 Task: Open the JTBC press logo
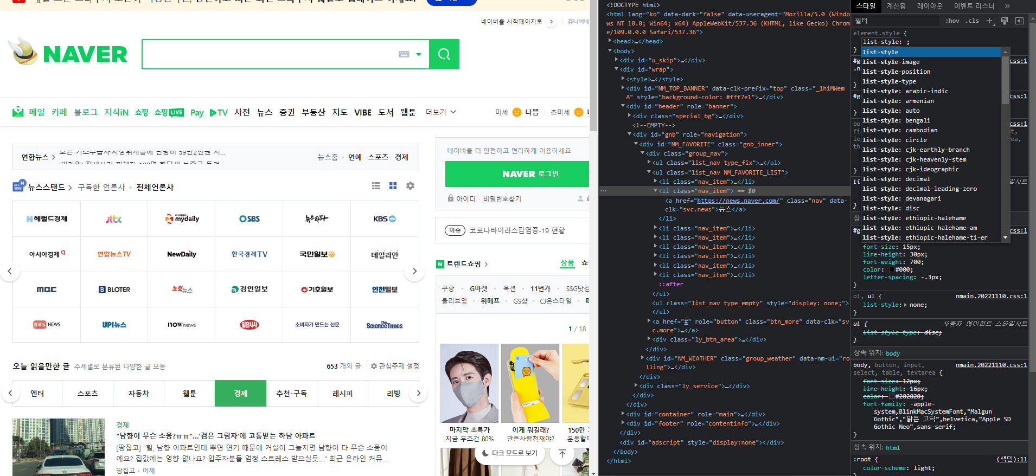coord(114,219)
